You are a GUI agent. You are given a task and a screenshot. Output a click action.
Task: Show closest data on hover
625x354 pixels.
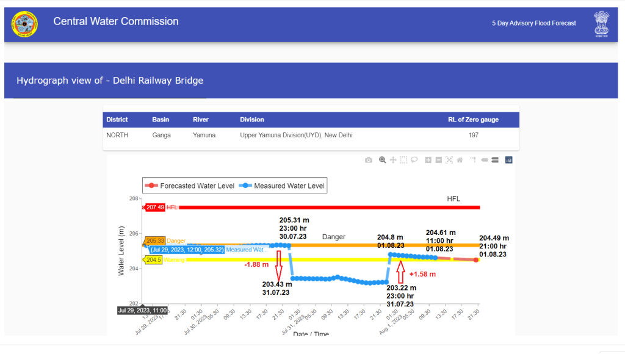point(485,160)
